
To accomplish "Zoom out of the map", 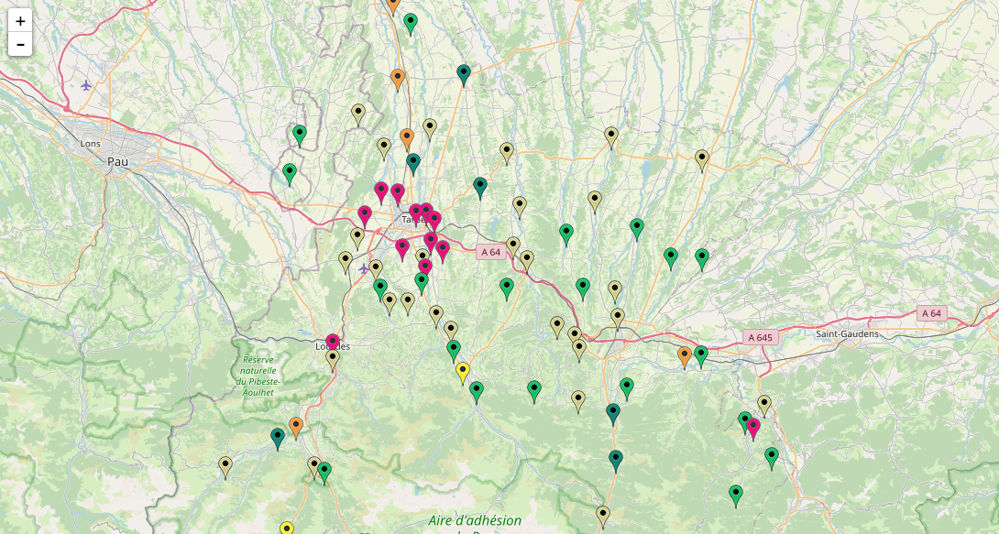I will (20, 45).
